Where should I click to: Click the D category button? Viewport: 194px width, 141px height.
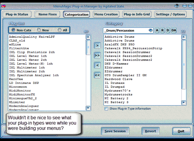pos(168,30)
